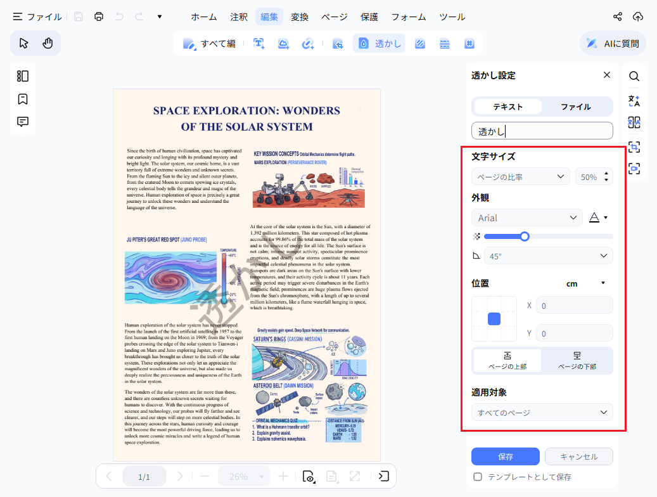Select the hand pan tool
Image resolution: width=657 pixels, height=497 pixels.
pos(48,43)
